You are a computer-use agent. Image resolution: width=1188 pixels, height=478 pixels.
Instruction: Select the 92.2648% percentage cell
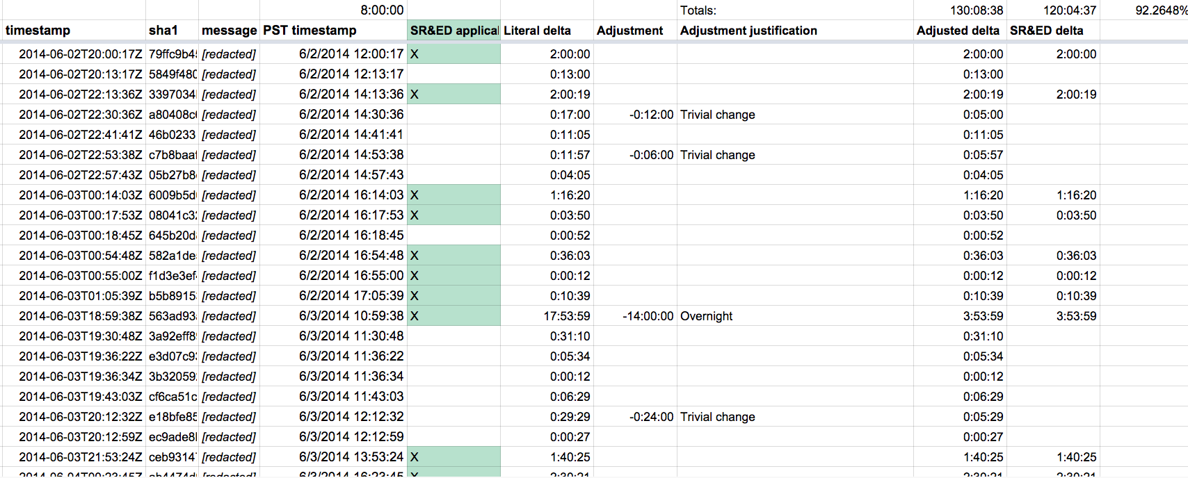(x=1144, y=10)
